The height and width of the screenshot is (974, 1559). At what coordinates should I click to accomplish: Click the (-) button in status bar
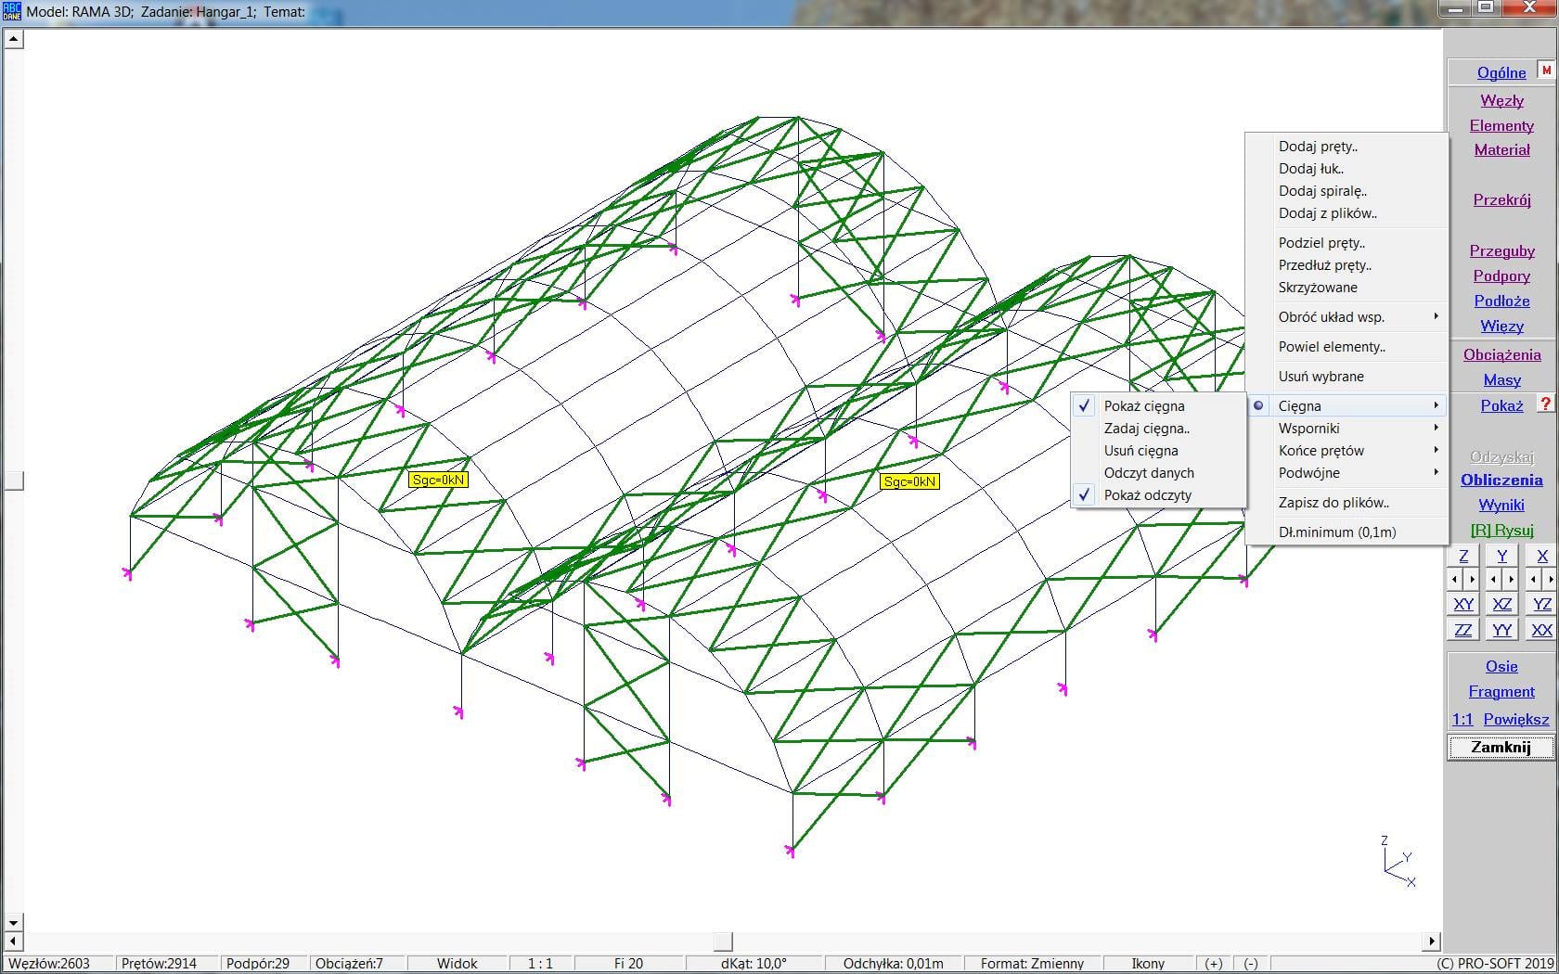tap(1250, 963)
